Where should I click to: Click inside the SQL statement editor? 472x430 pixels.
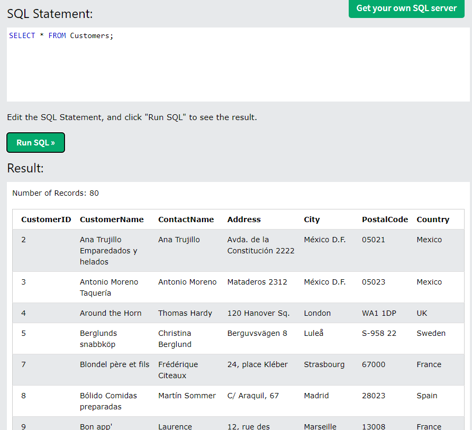click(238, 65)
